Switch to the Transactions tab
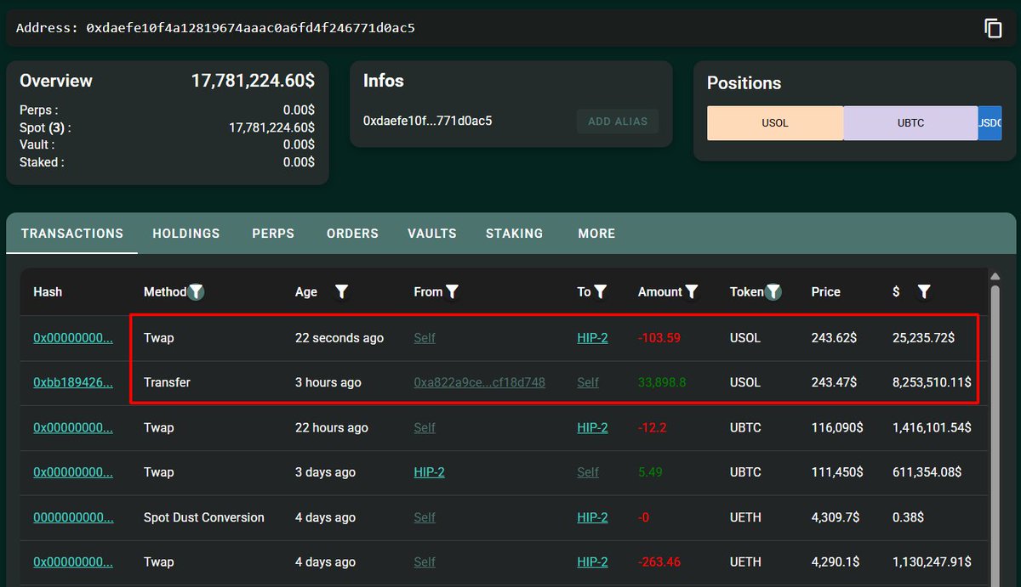Screen dimensions: 1021x587 coord(72,233)
